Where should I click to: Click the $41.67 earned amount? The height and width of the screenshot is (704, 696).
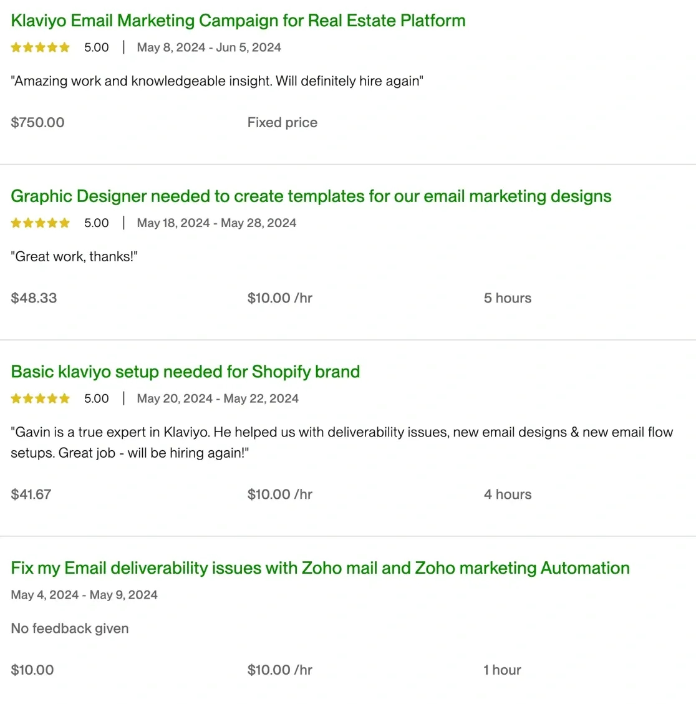pyautogui.click(x=31, y=494)
